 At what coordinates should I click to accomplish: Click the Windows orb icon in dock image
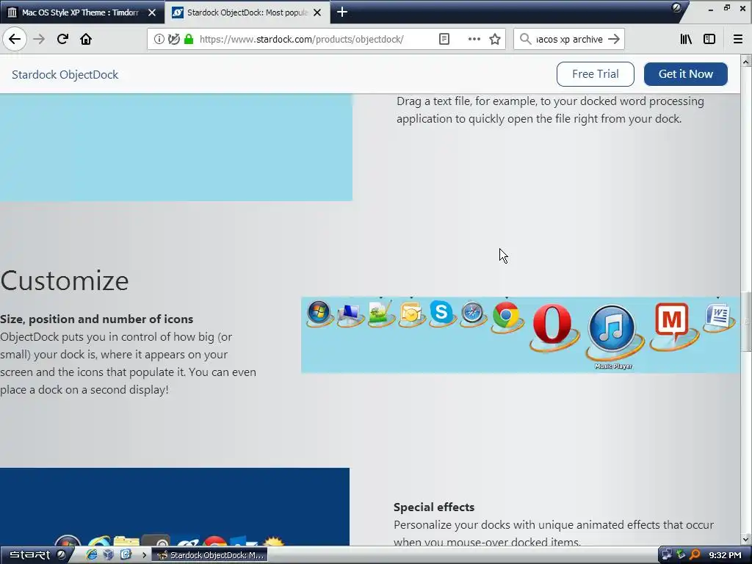point(319,313)
